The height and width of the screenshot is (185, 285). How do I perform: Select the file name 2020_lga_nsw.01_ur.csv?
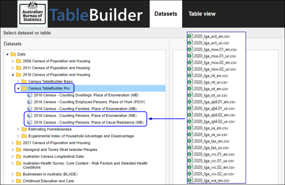215,56
